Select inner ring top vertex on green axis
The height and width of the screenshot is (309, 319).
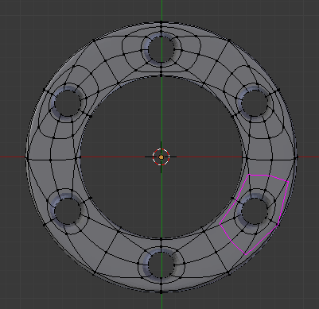point(161,75)
